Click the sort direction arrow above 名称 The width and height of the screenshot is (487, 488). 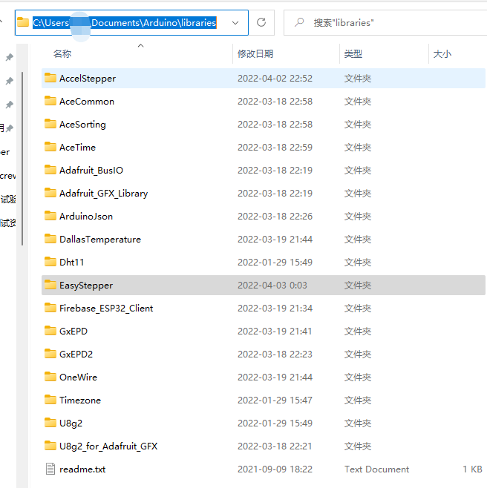point(141,46)
